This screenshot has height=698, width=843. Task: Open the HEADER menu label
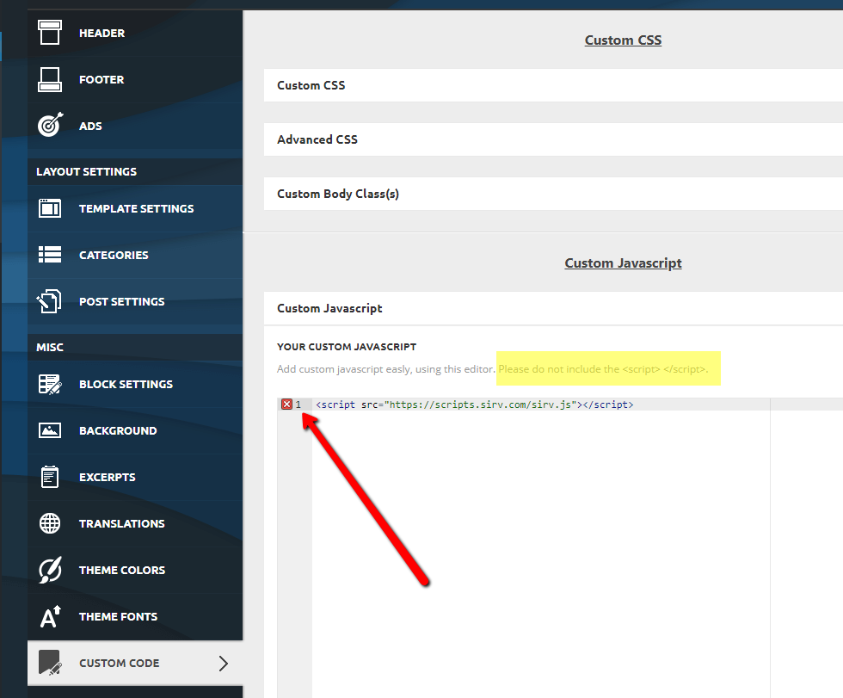[x=102, y=34]
